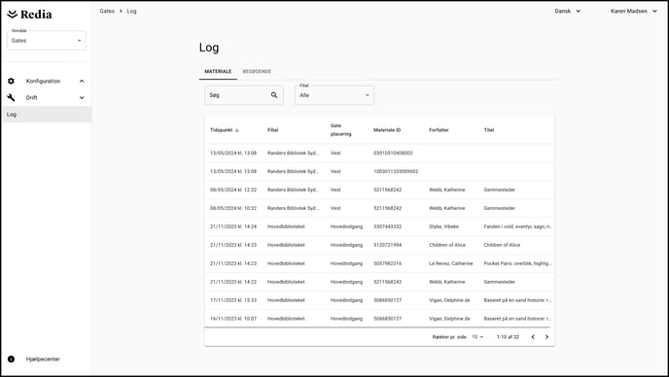Viewport: 669px width, 377px height.
Task: Click the Materiale ID column header
Action: (387, 130)
